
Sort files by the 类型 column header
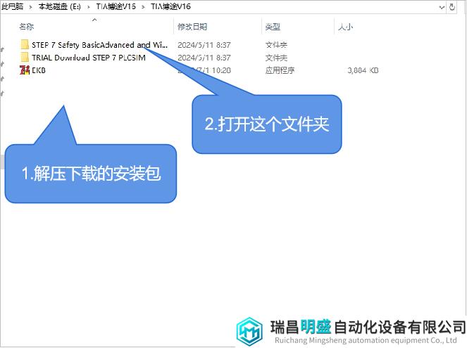coord(273,27)
